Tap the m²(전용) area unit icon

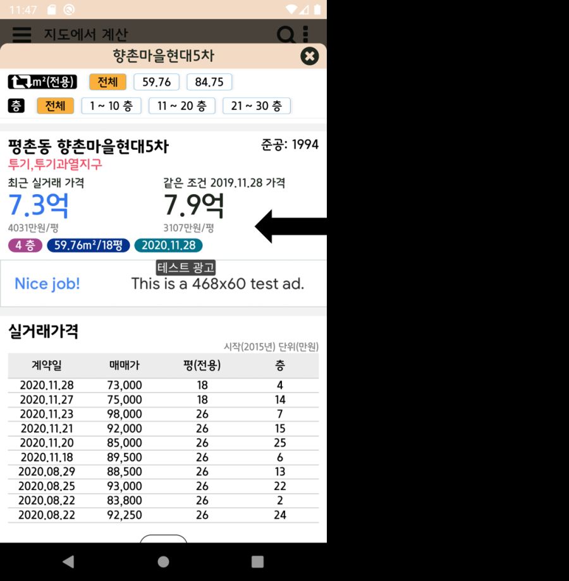click(x=41, y=81)
